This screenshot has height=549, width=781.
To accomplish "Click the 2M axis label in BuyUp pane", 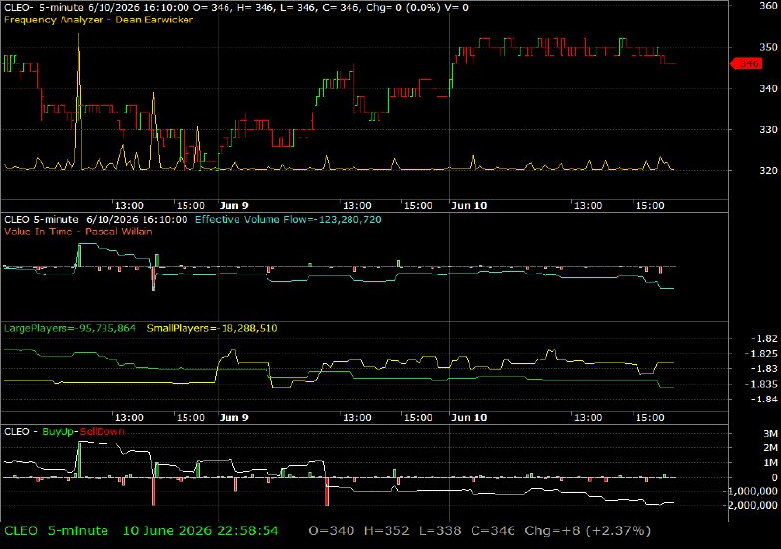I will click(x=771, y=447).
